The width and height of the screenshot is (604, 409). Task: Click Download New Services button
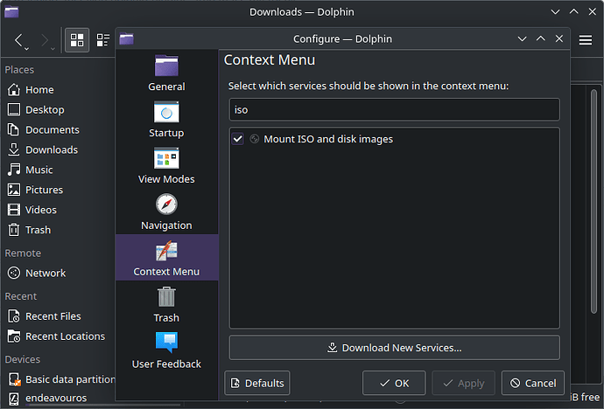[x=395, y=348]
